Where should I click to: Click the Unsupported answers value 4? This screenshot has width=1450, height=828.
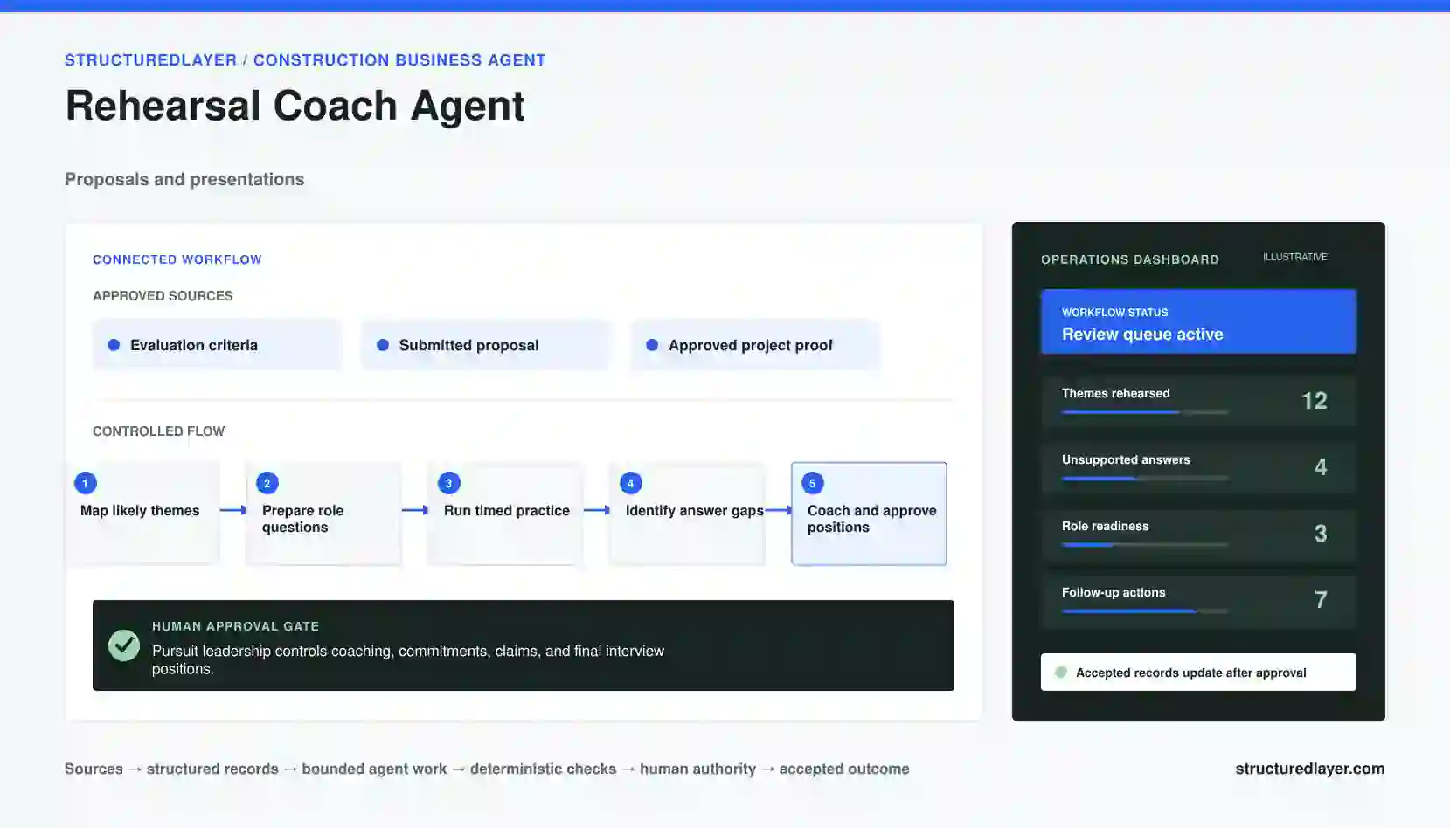[1321, 467]
